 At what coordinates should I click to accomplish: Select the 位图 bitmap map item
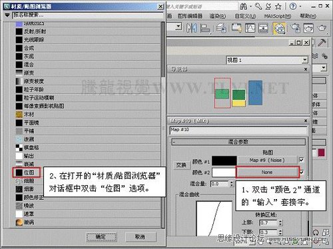[x=27, y=172]
